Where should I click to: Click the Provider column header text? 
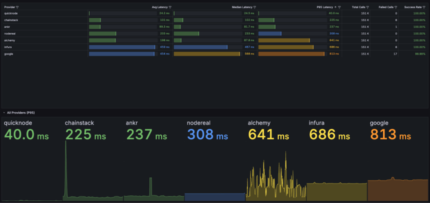coord(9,7)
